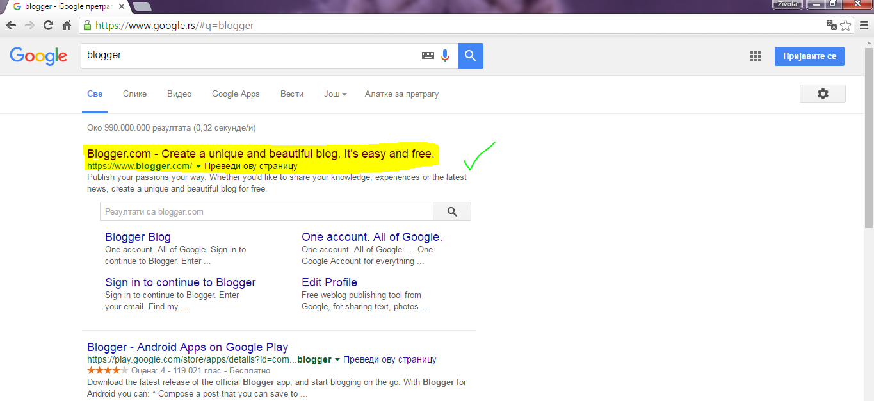Click the green padlock in the address bar

[x=87, y=26]
